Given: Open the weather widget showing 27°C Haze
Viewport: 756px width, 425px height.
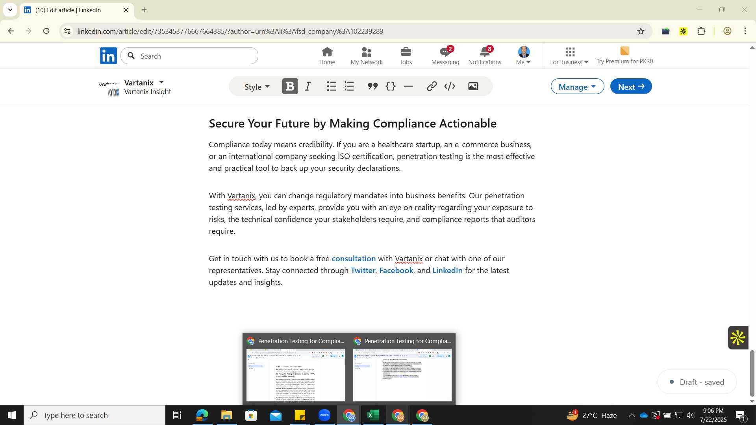Looking at the screenshot, I should 591,415.
